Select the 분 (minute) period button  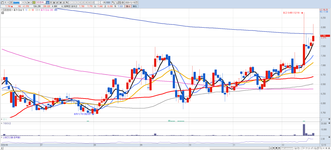(61, 2)
